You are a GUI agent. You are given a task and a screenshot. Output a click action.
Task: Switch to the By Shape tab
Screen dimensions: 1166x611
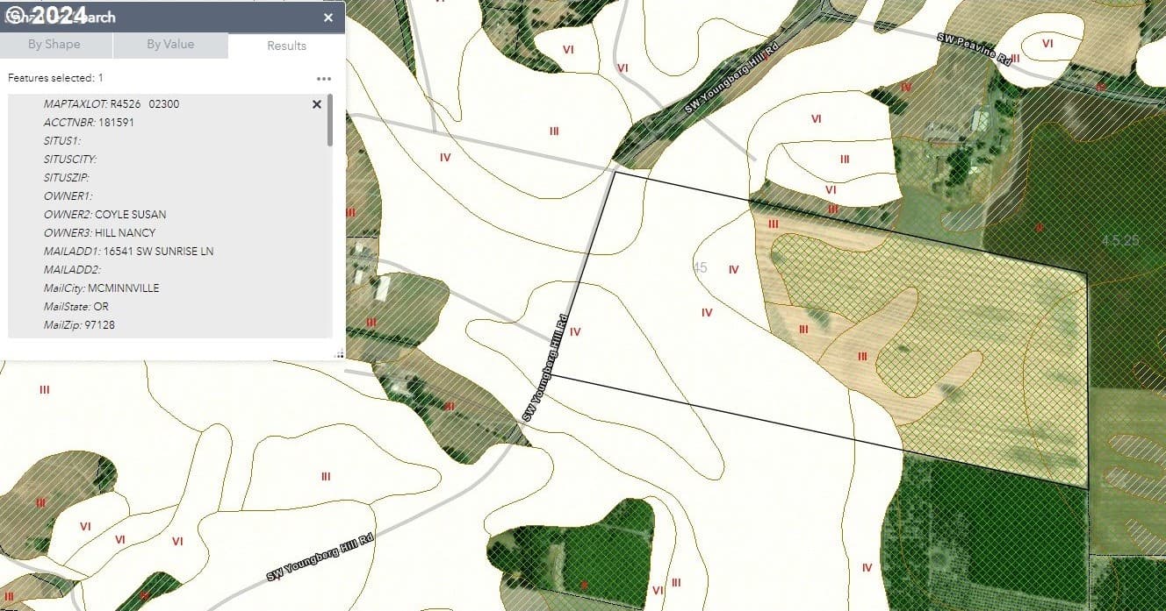click(x=54, y=45)
